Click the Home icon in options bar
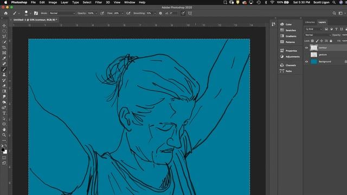 click(6, 13)
